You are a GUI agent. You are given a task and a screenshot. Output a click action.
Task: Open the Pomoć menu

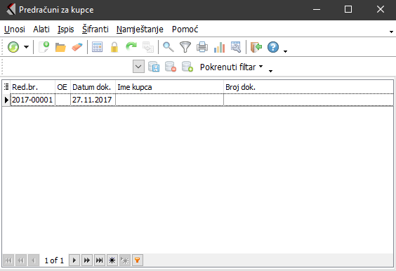point(185,29)
